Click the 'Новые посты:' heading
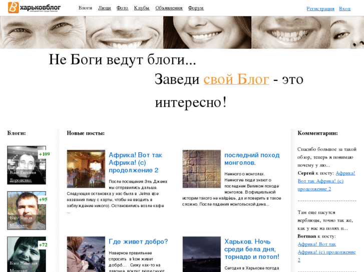Screen dimensions: 364x272 pyautogui.click(x=86, y=133)
